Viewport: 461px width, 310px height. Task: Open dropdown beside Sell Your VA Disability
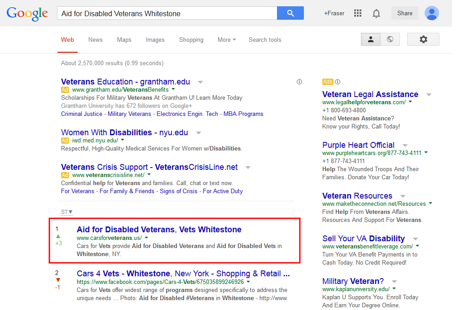tap(415, 239)
